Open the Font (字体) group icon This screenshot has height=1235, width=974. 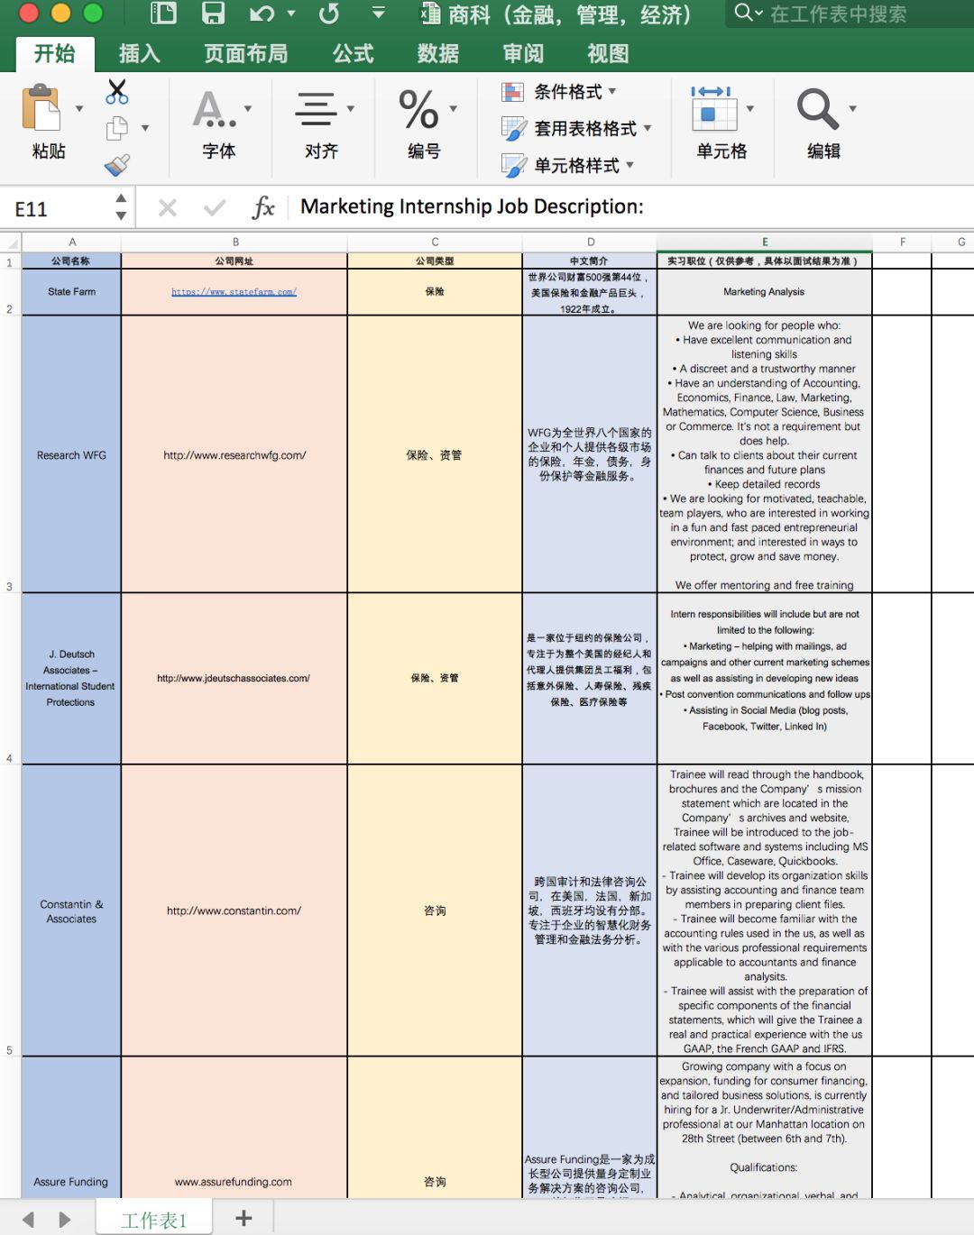coord(213,109)
